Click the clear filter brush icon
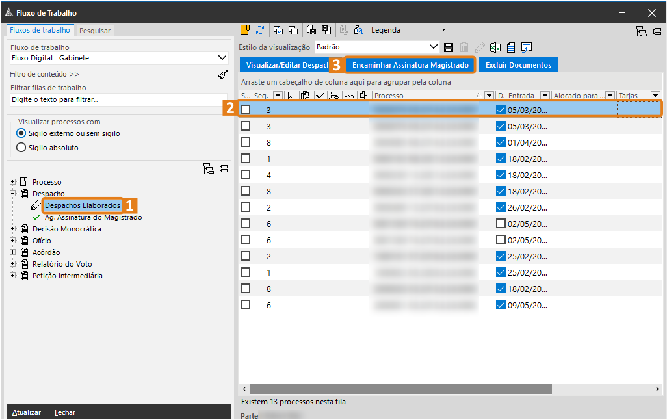The height and width of the screenshot is (420, 667). [223, 74]
